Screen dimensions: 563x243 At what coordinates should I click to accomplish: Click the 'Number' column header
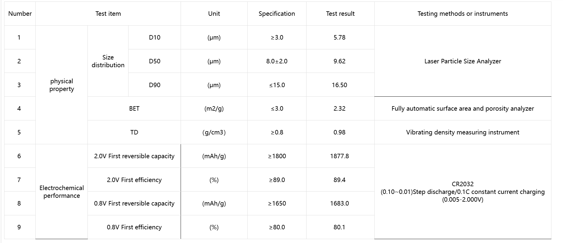pos(20,14)
